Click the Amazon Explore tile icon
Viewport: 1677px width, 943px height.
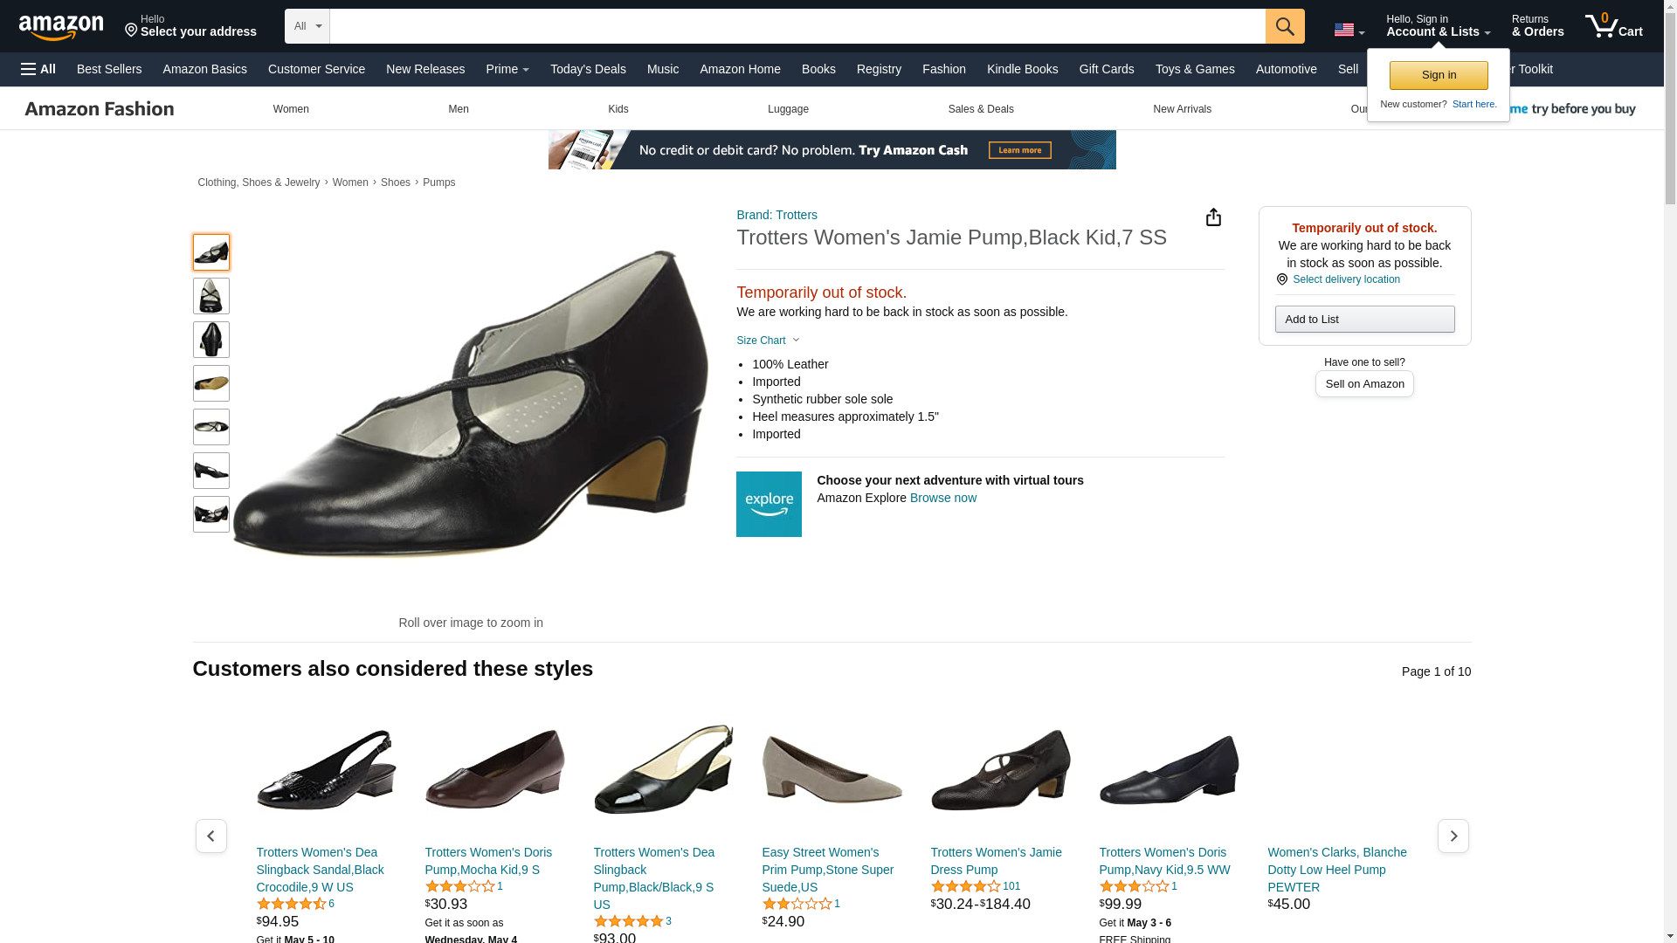(769, 504)
